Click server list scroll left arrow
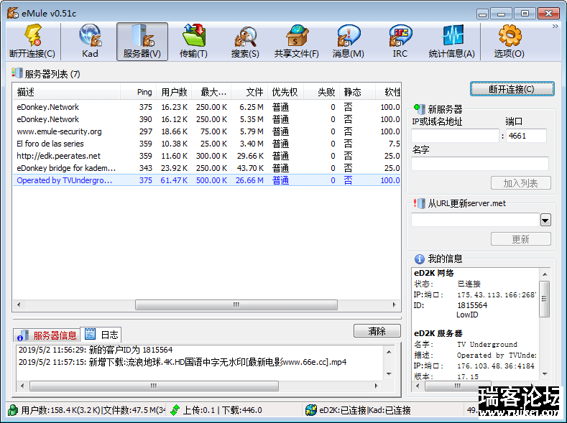The height and width of the screenshot is (423, 567). pos(19,305)
